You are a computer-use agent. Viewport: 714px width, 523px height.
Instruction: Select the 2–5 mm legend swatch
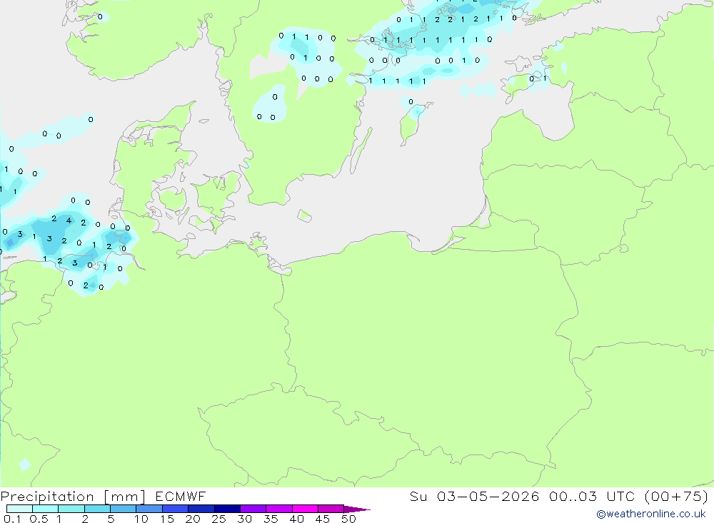[97, 509]
